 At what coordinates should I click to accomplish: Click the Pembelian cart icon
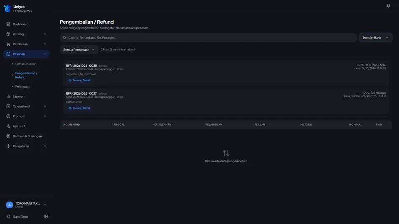pyautogui.click(x=8, y=44)
